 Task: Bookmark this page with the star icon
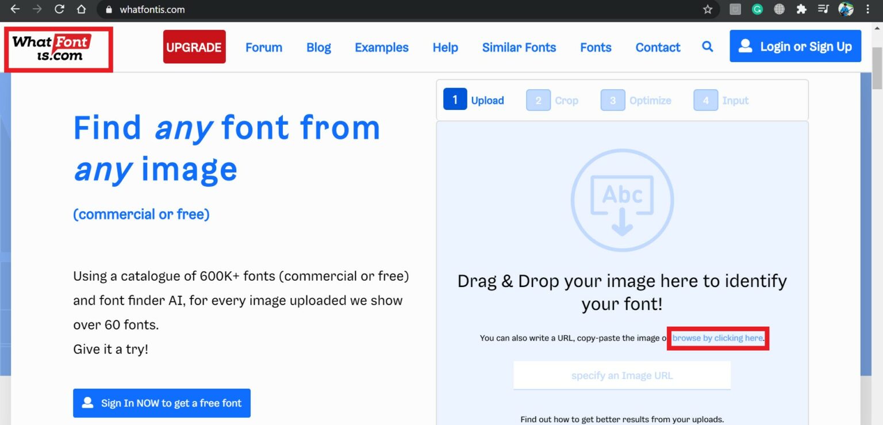click(707, 9)
